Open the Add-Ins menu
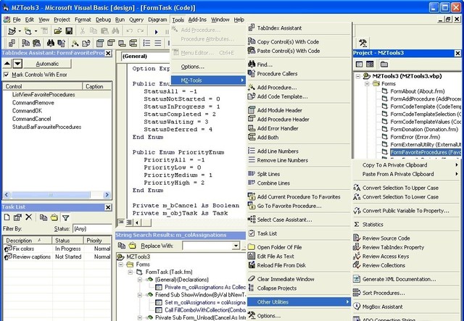The width and height of the screenshot is (464, 321). tap(197, 20)
